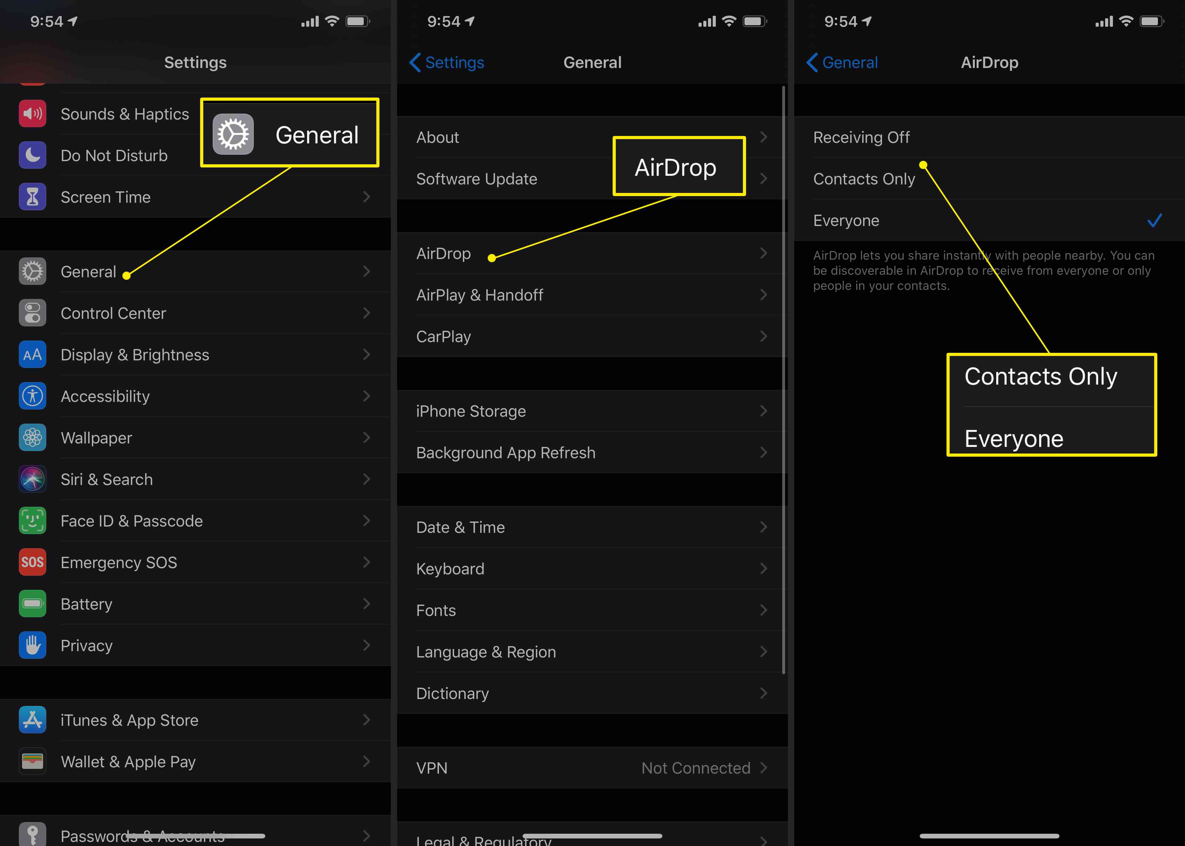
Task: Open iPhone Storage row chevron
Action: [764, 411]
